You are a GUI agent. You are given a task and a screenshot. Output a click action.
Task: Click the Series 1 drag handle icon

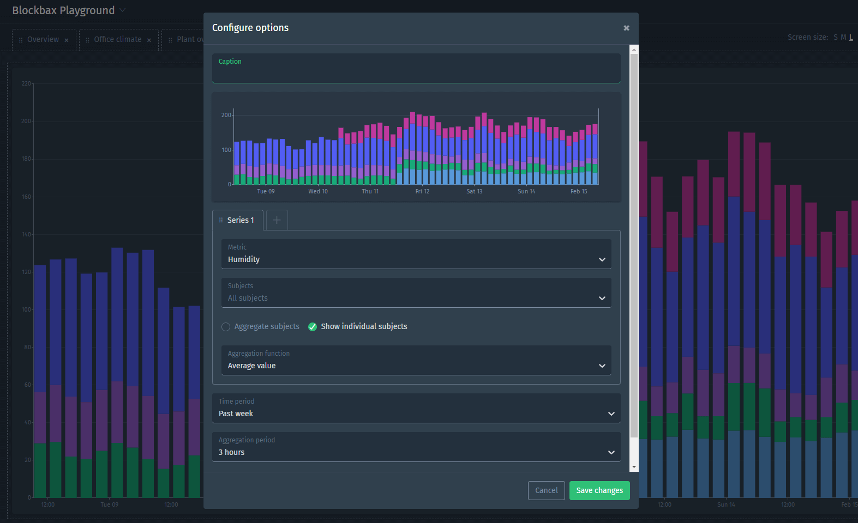tap(221, 220)
